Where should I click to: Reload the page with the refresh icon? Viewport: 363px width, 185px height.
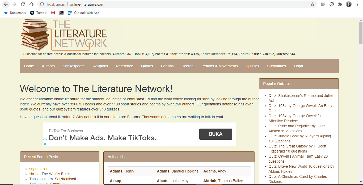click(23, 4)
